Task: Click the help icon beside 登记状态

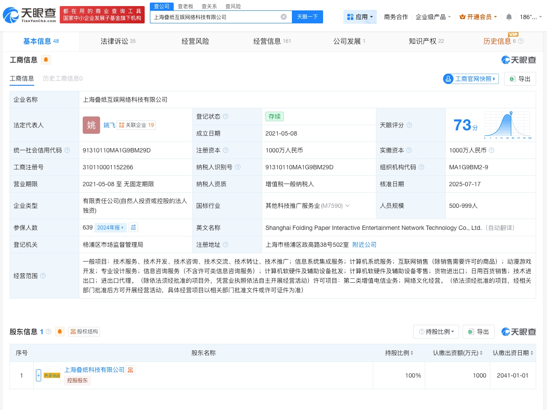Action: click(226, 116)
